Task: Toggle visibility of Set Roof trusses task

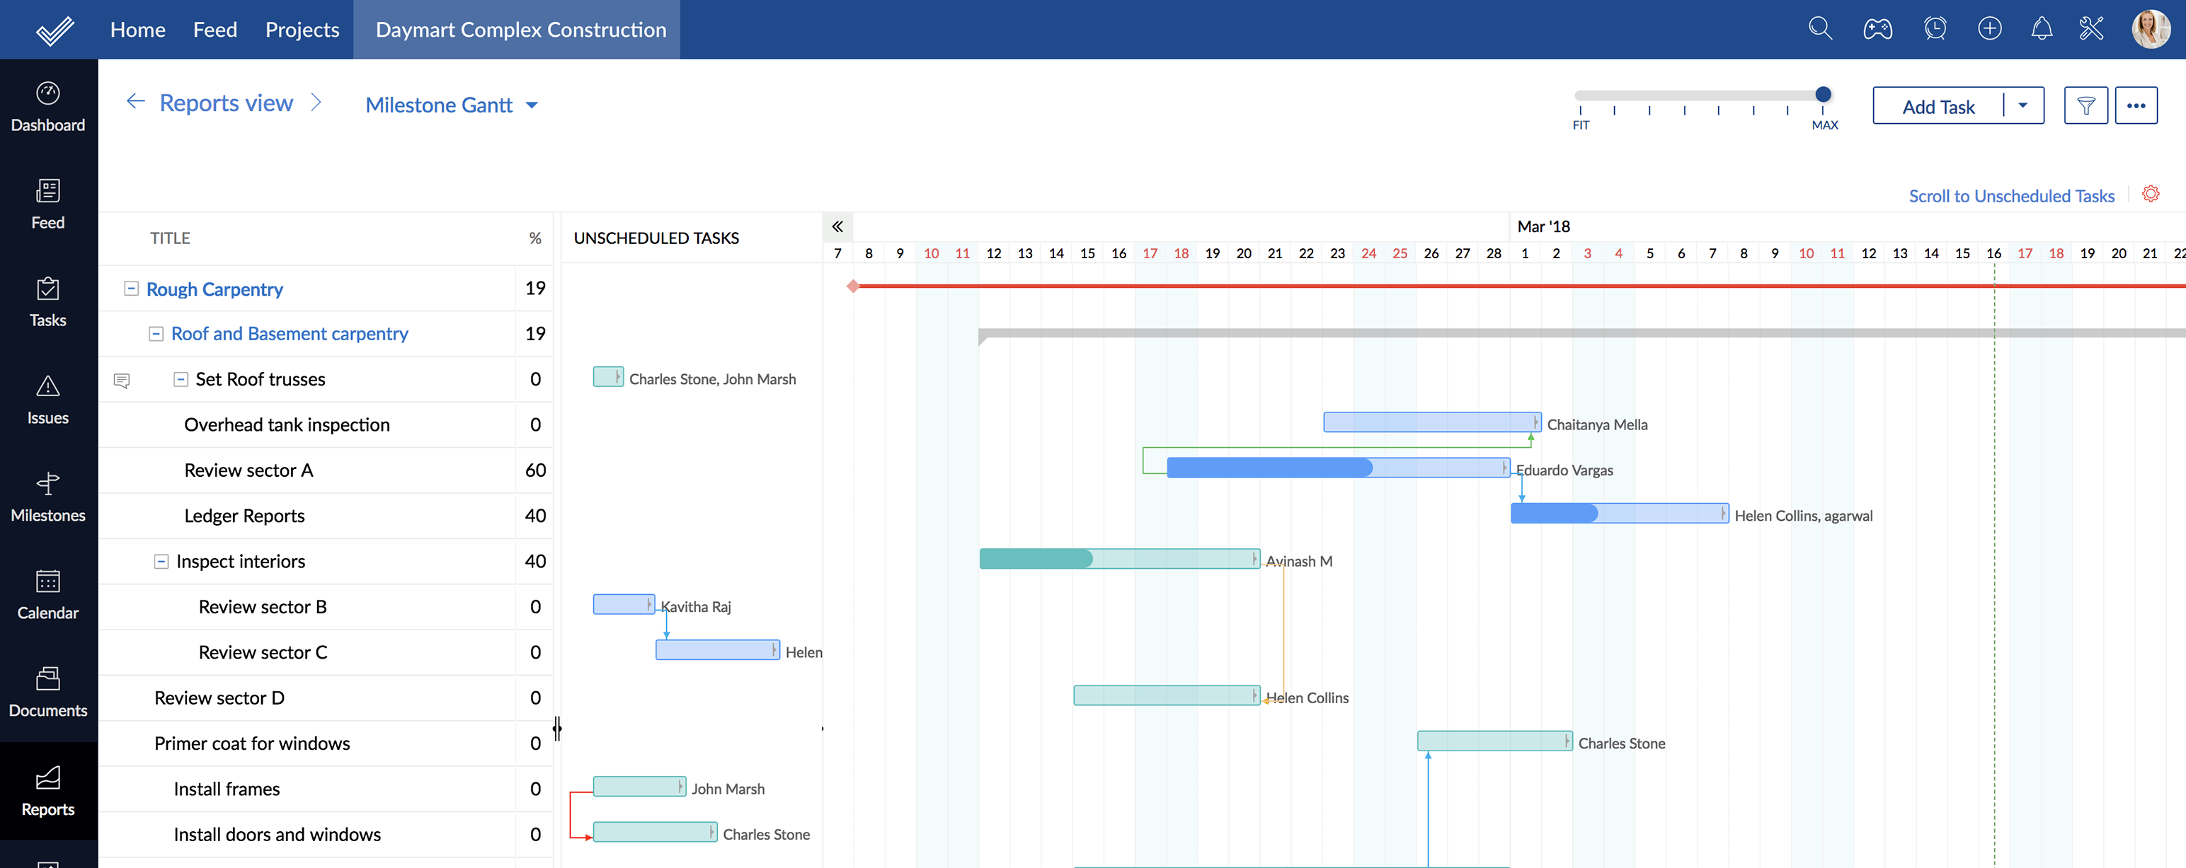Action: click(x=180, y=378)
